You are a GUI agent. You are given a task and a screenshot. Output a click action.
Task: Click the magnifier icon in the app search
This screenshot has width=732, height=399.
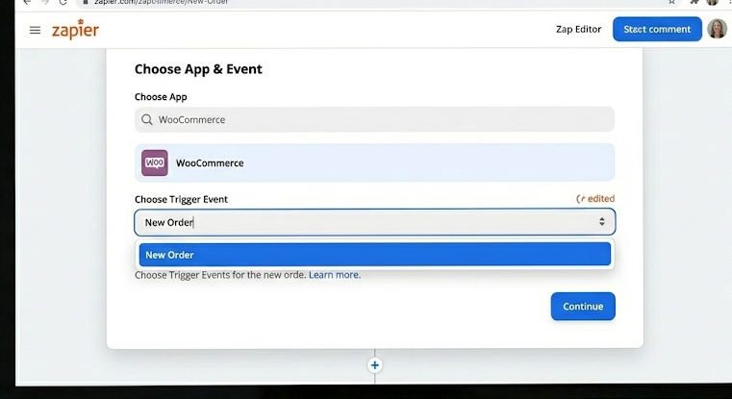click(147, 120)
